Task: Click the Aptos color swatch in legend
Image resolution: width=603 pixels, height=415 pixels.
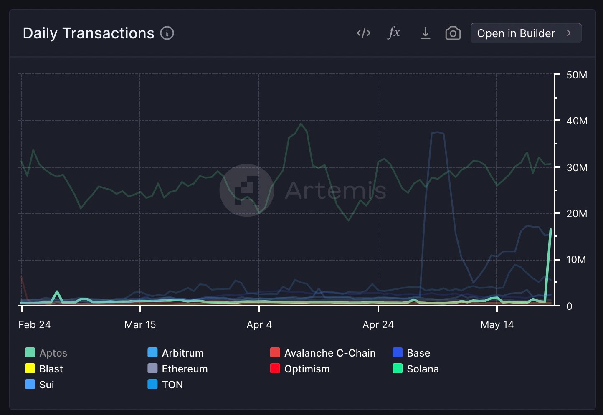Action: click(x=30, y=353)
